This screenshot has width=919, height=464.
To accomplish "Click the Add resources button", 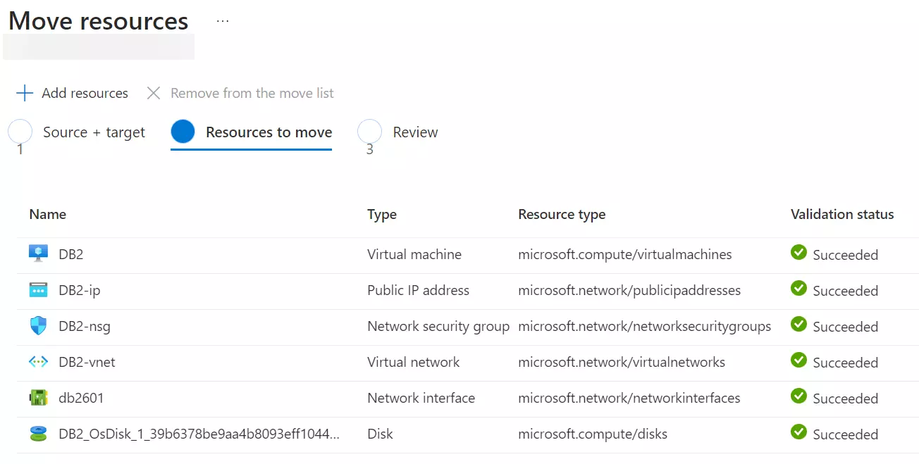I will 72,93.
